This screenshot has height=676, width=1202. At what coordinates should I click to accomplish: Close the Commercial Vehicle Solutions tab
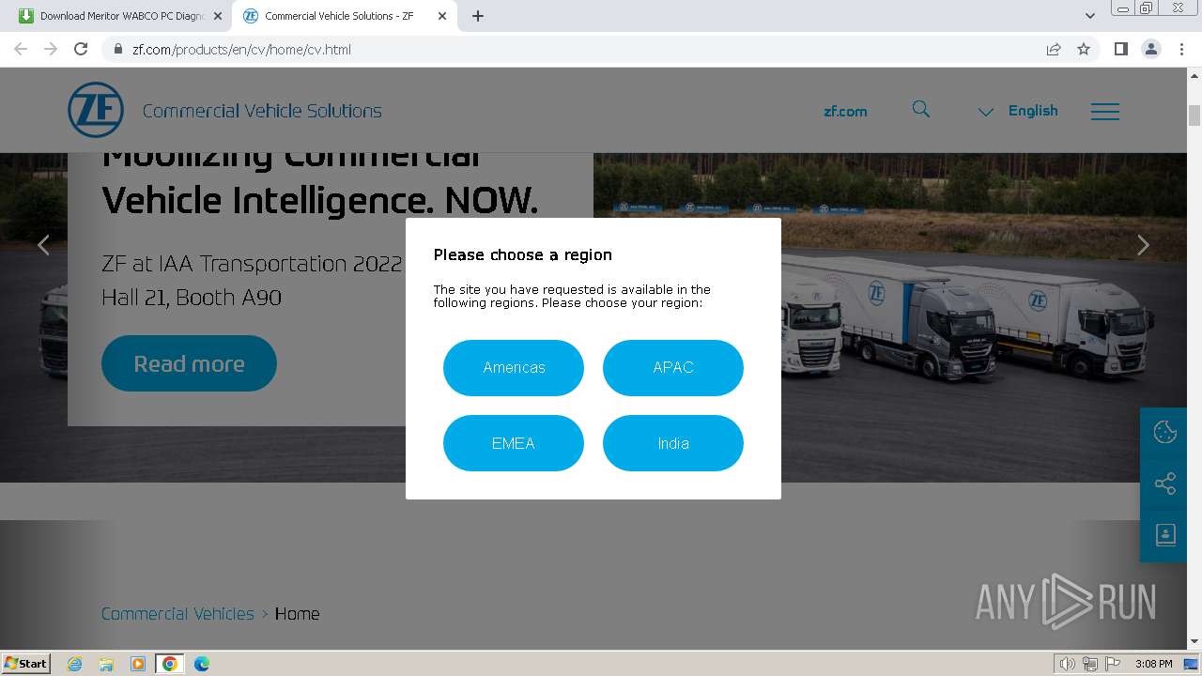[x=442, y=16]
